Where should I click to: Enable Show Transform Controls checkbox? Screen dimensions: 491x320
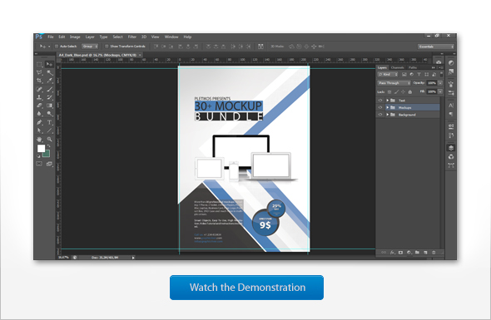click(107, 47)
